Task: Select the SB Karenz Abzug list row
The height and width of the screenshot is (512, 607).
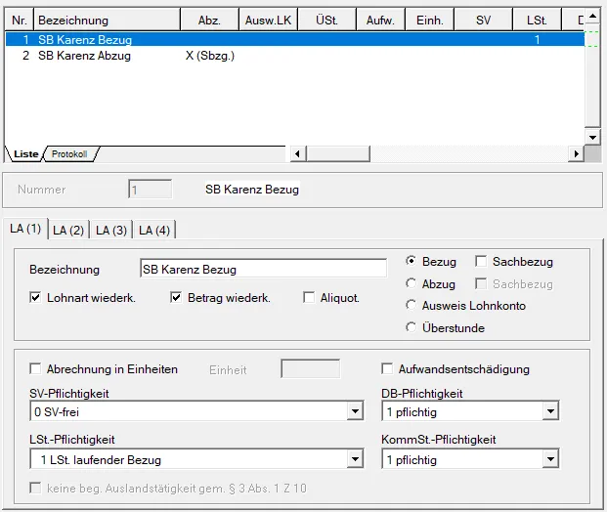Action: [295, 56]
